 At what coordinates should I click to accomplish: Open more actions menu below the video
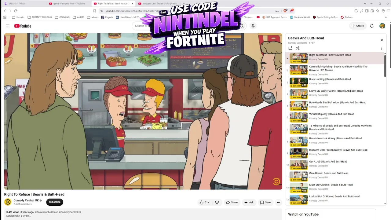tap(278, 202)
